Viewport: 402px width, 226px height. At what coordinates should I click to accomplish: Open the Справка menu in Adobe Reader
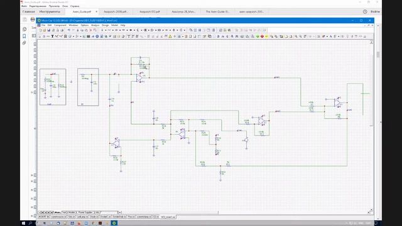pos(75,6)
